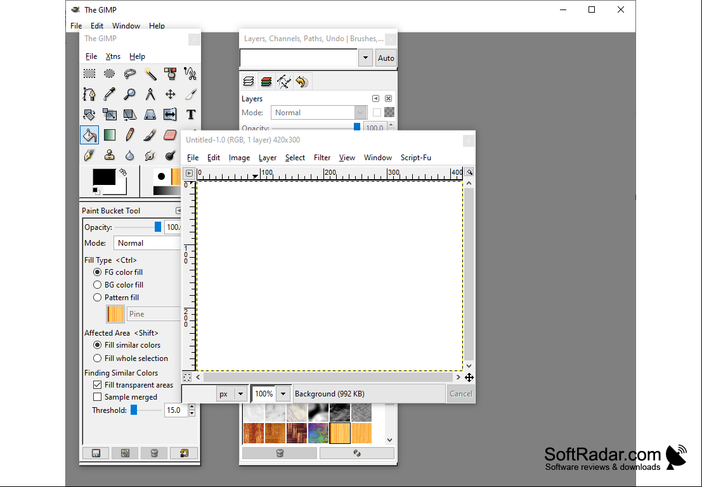This screenshot has height=487, width=702.
Task: Open the Layers tab configuration menu
Action: [x=375, y=98]
